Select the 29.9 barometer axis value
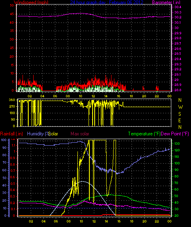Viewport: 191px width, 227px height. click(x=177, y=33)
